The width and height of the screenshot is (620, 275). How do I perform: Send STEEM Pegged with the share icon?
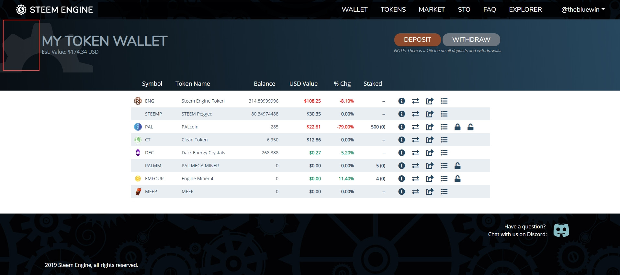coord(430,114)
